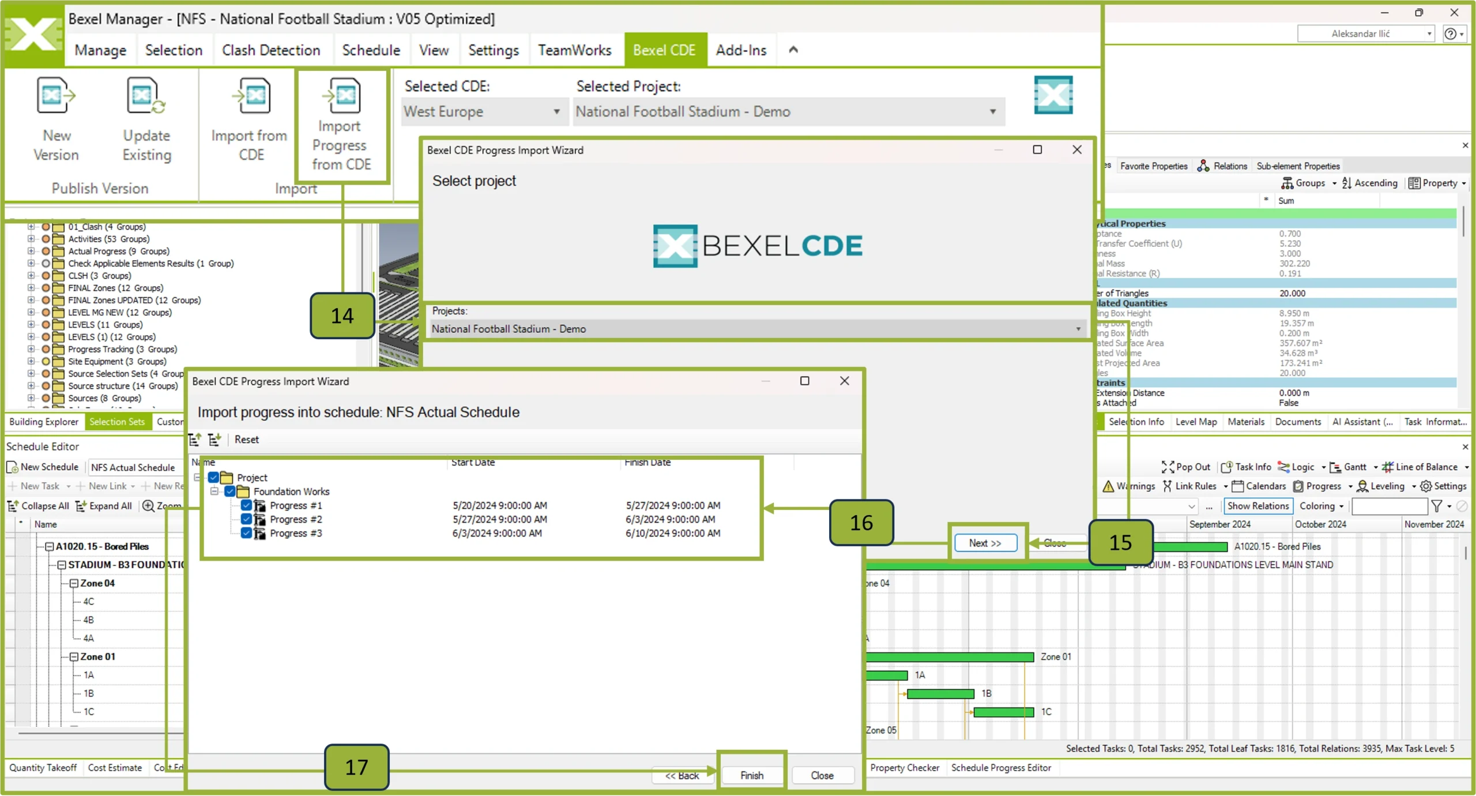Open Link Rules tool
The image size is (1476, 796).
(x=1189, y=486)
